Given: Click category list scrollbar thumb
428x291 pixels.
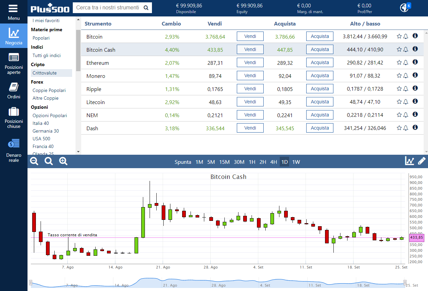Looking at the screenshot, I should click(x=78, y=50).
